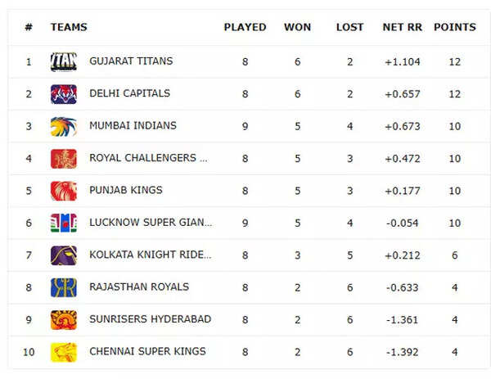Click the Punjab Kings lion logo

coord(64,191)
